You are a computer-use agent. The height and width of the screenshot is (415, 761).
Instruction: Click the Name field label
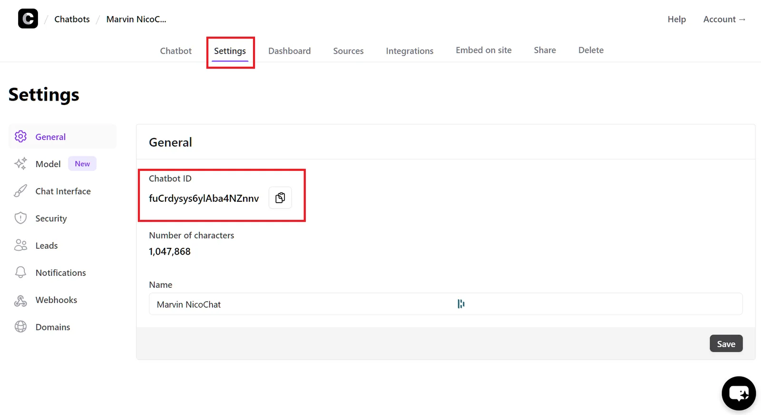160,285
